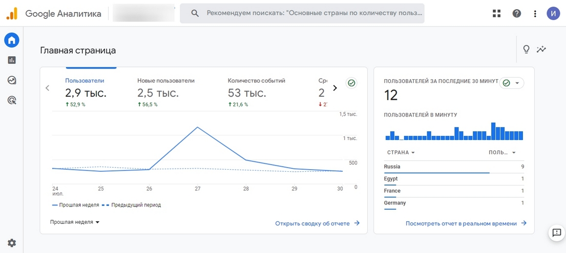Screen dimensions: 566x253
Task: Open the Explore sidebar icon
Action: coord(12,80)
